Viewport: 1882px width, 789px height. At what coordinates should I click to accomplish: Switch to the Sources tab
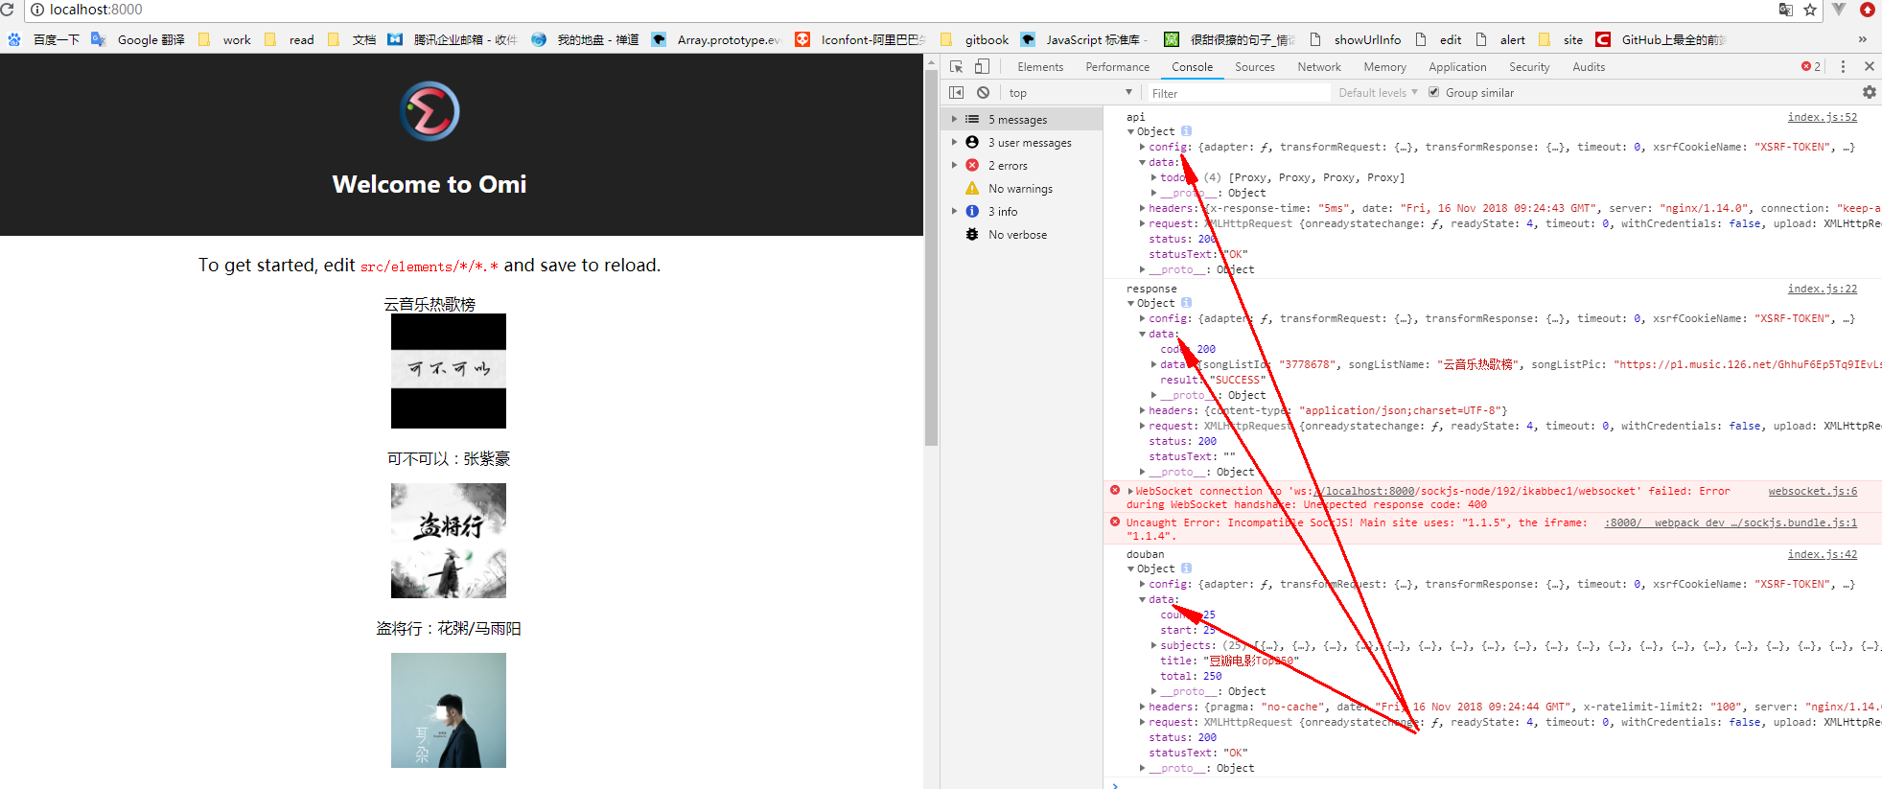[1254, 66]
